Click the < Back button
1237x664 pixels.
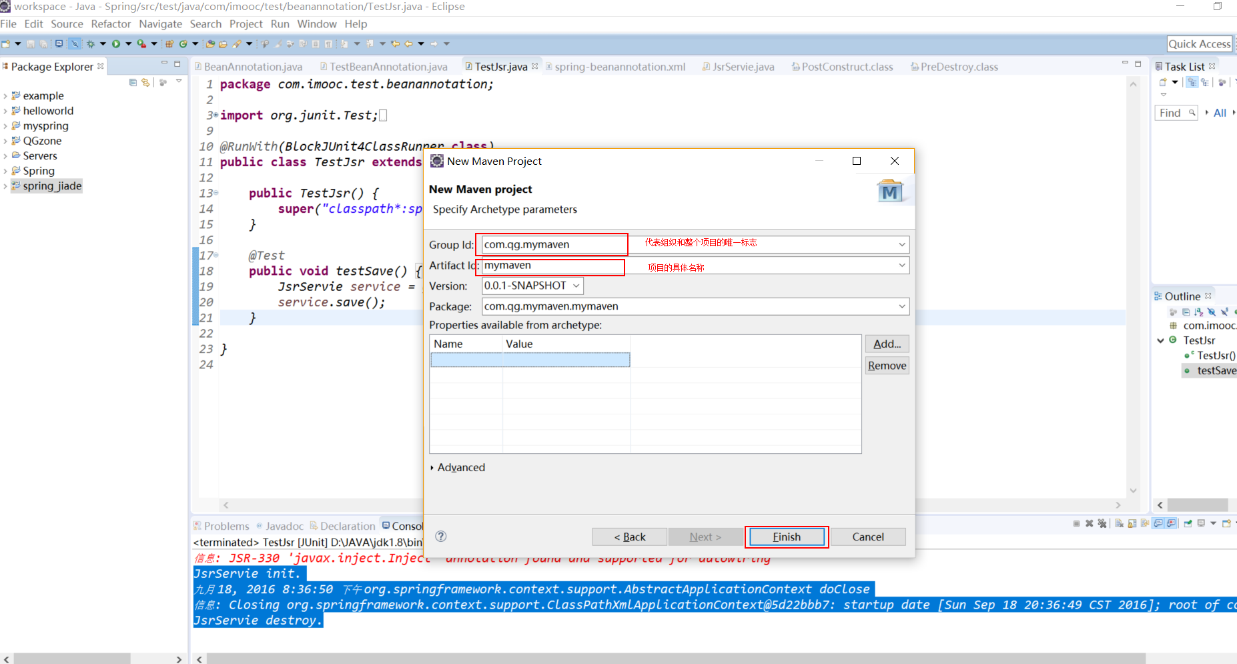tap(629, 537)
